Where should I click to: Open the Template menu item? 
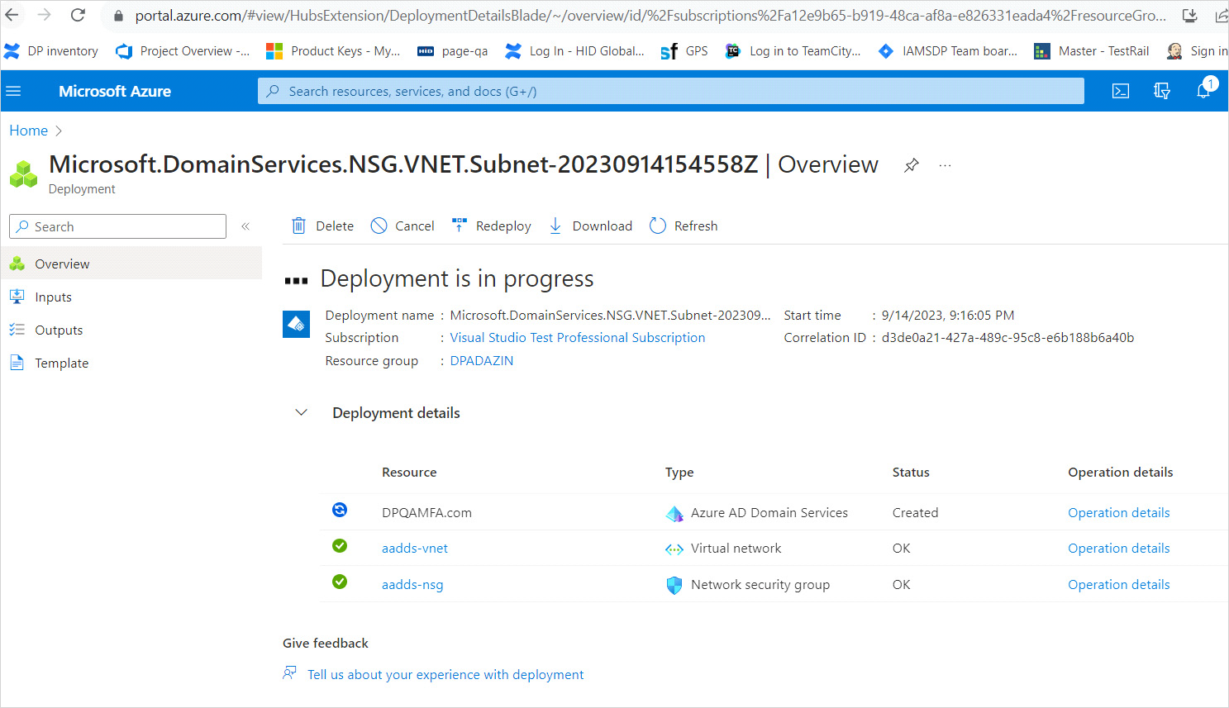pyautogui.click(x=61, y=364)
